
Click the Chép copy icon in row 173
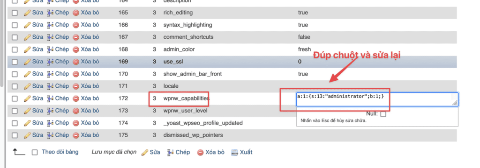(x=50, y=111)
